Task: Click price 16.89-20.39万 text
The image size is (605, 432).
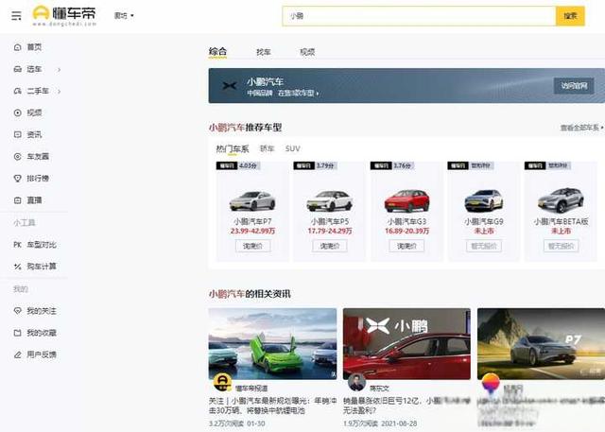Action: tap(406, 231)
